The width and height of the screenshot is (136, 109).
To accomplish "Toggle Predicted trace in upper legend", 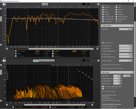I will 53,51.
